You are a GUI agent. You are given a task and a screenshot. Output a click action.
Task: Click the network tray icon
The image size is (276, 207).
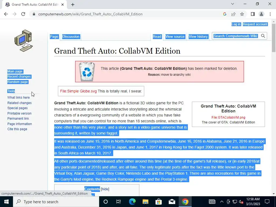235,202
